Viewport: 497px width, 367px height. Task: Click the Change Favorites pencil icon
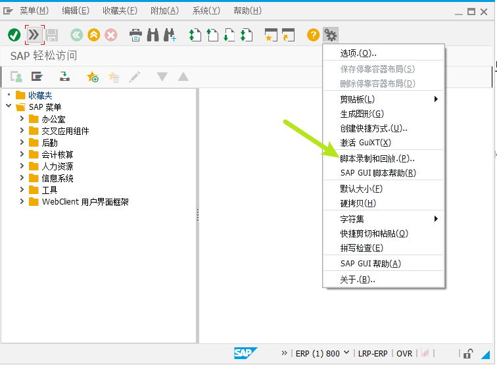pos(135,77)
